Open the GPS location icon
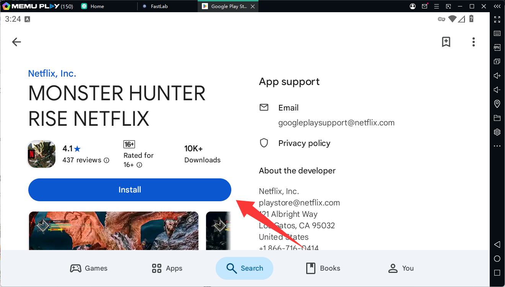The height and width of the screenshot is (287, 505). [x=497, y=104]
